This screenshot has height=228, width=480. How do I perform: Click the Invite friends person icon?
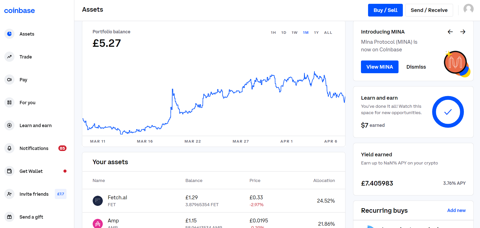tap(9, 194)
